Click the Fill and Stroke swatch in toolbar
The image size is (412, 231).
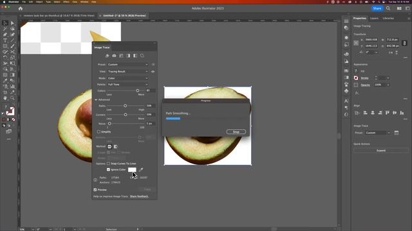(x=10, y=111)
